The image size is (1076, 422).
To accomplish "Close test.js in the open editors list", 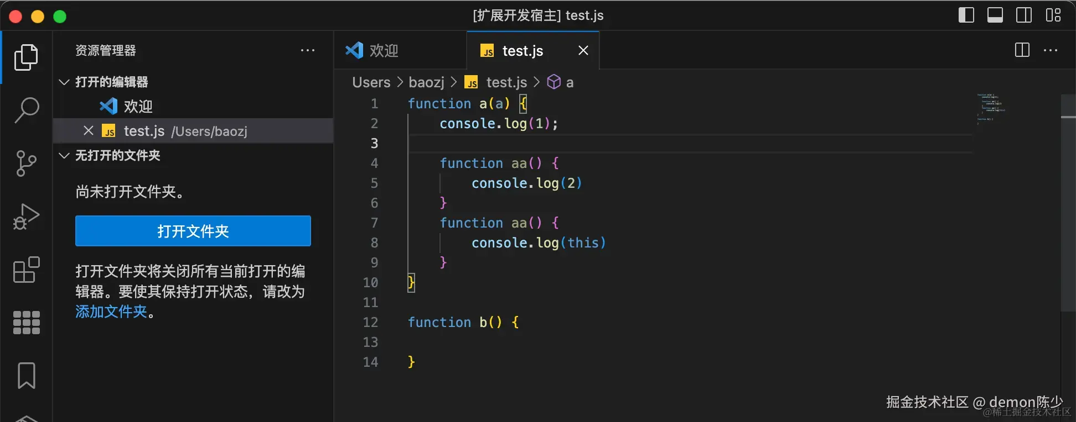I will point(88,131).
